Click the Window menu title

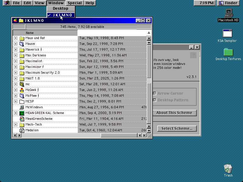point(56,3)
